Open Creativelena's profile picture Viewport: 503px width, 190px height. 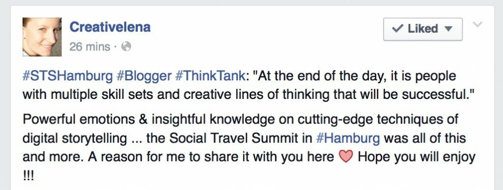pyautogui.click(x=42, y=37)
